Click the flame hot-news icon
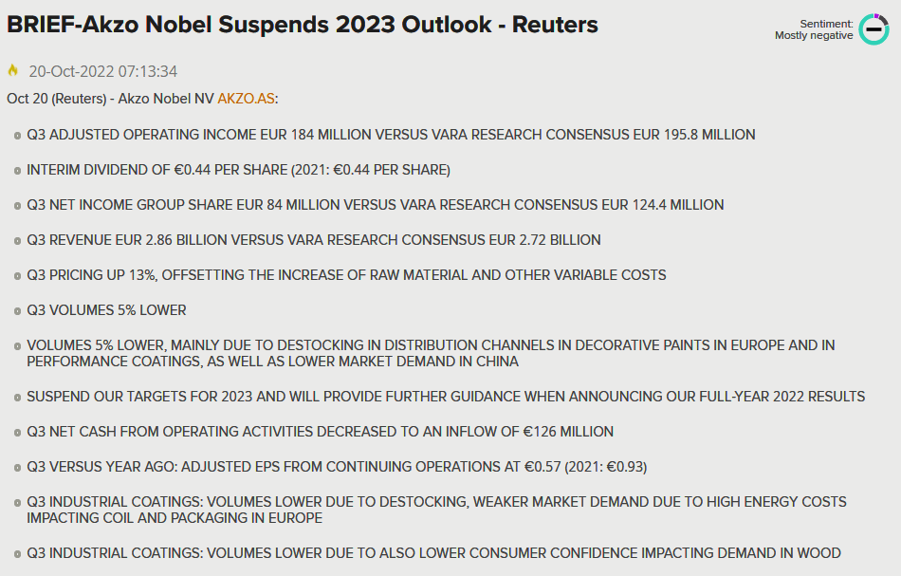The image size is (901, 576). pyautogui.click(x=12, y=71)
